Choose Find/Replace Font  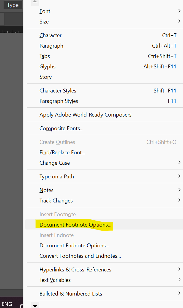(x=62, y=153)
